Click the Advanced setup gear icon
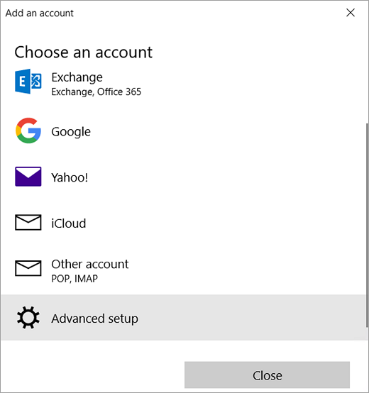 tap(28, 317)
